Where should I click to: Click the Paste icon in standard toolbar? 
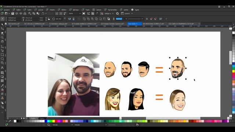[x=38, y=14]
